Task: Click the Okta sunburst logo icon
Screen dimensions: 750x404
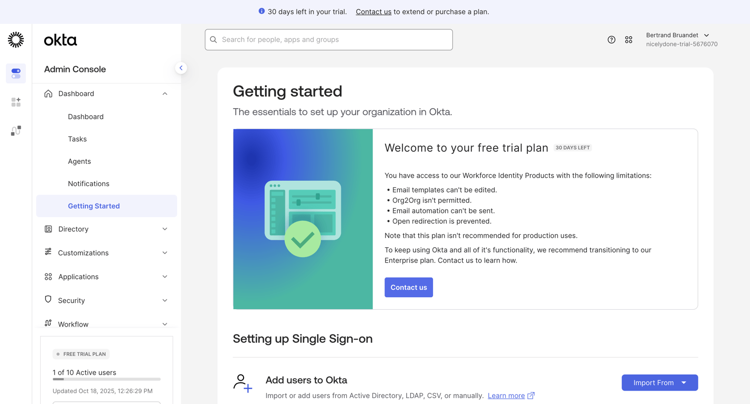Action: pos(16,40)
